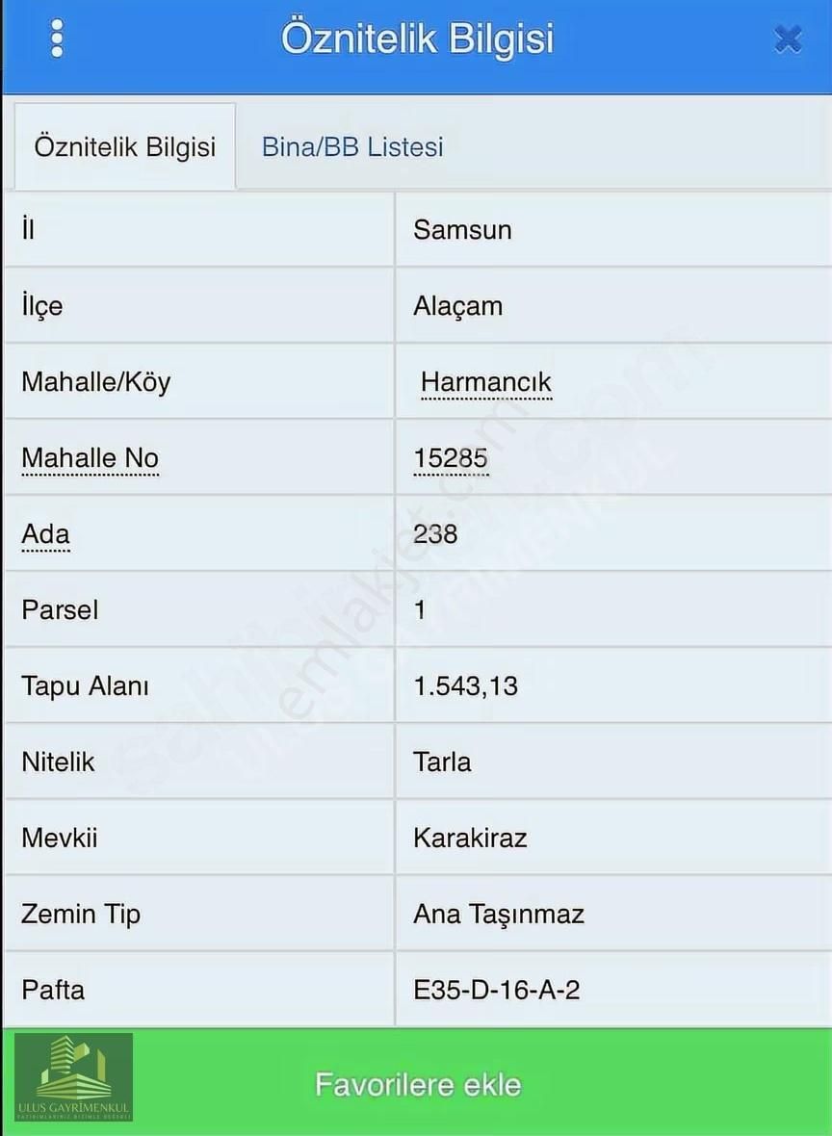Select the Tarla Nitelik value
832x1136 pixels.
tap(442, 762)
